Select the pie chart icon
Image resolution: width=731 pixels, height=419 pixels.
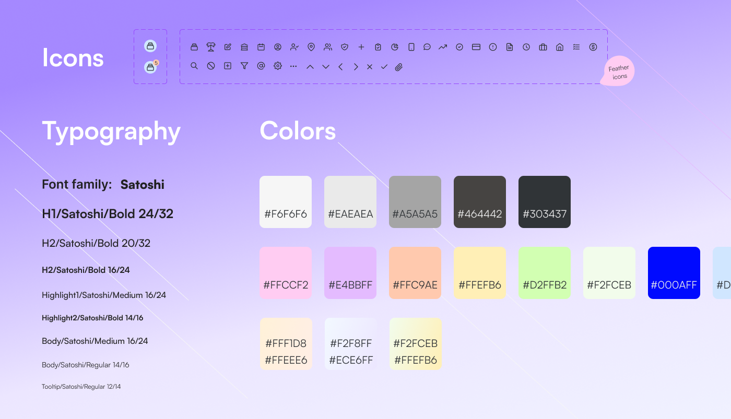click(395, 47)
